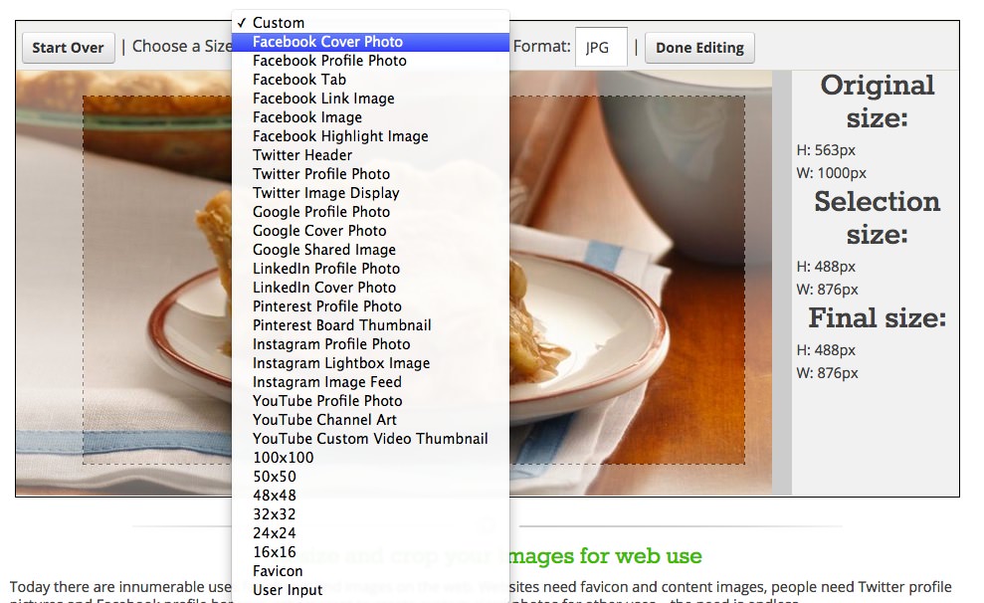Image resolution: width=984 pixels, height=603 pixels.
Task: Choose Instagram Image Feed preset
Action: 327,381
